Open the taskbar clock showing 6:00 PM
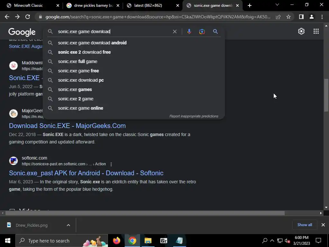The height and width of the screenshot is (247, 329). [301, 241]
